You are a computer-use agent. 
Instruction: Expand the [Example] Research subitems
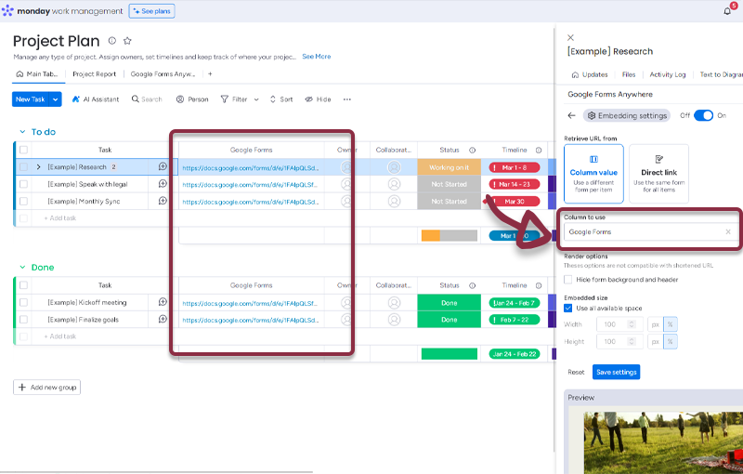pyautogui.click(x=38, y=167)
